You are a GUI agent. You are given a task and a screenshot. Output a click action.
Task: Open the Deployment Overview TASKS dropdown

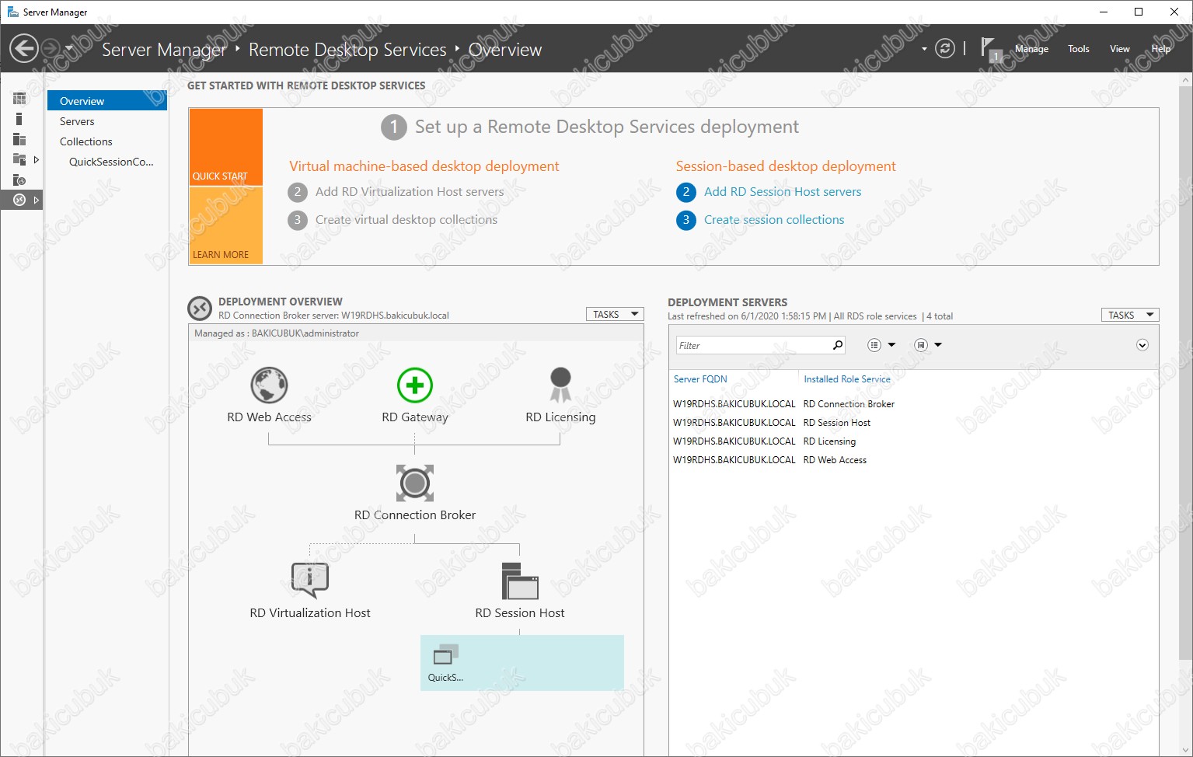point(615,314)
